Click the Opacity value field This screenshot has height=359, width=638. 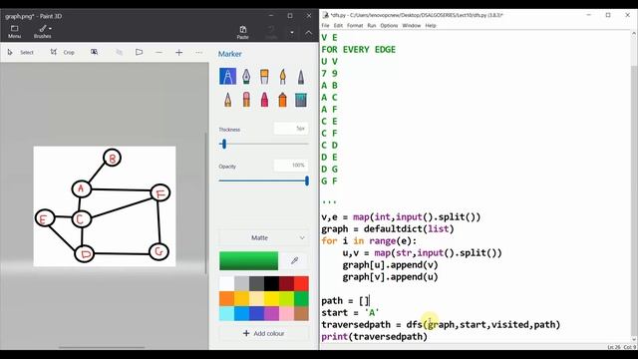(x=291, y=166)
